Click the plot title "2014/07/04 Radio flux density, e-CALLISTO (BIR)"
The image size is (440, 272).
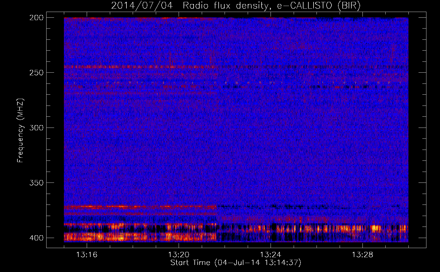236,6
